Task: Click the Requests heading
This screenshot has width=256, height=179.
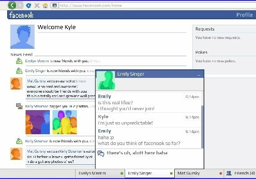Action: pos(205,29)
